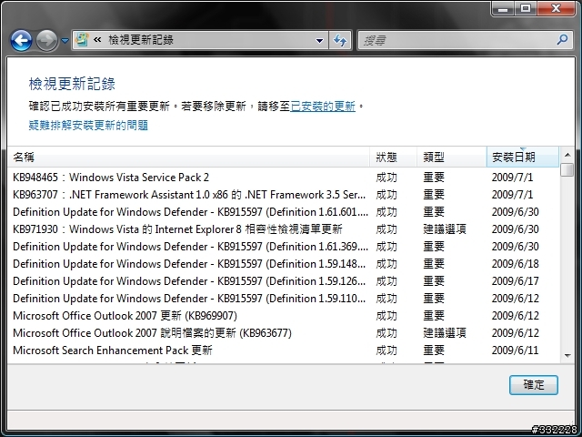Maximize the update history window

[526, 8]
